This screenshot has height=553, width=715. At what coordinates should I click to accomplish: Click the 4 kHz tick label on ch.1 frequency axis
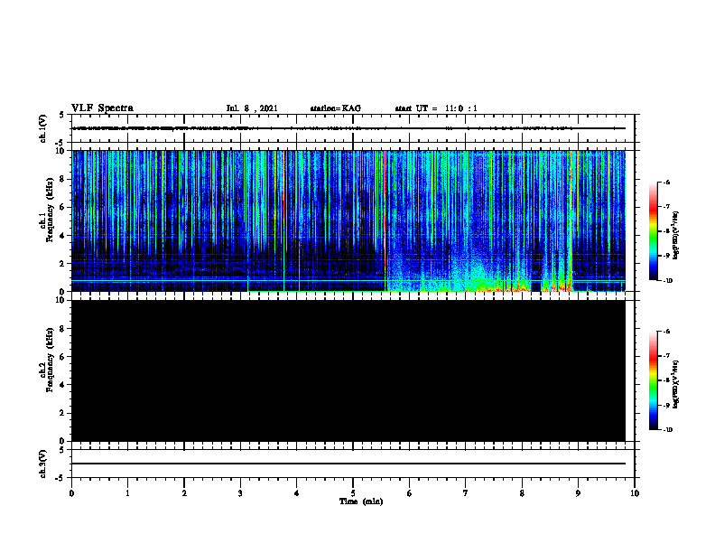point(62,236)
